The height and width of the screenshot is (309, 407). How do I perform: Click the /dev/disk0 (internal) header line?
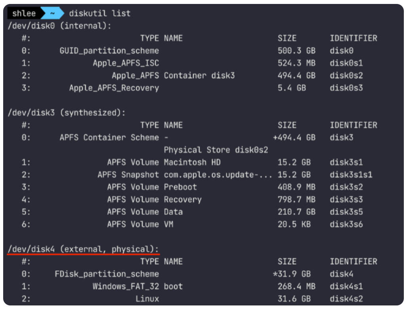(59, 26)
